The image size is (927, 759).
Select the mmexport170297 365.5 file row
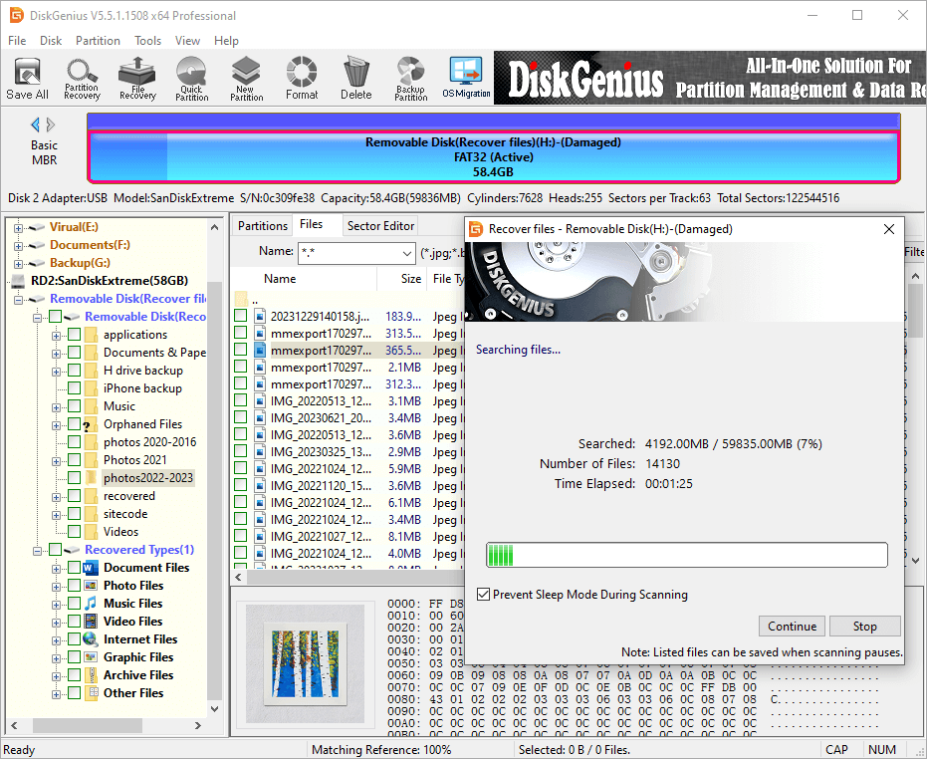(x=348, y=351)
